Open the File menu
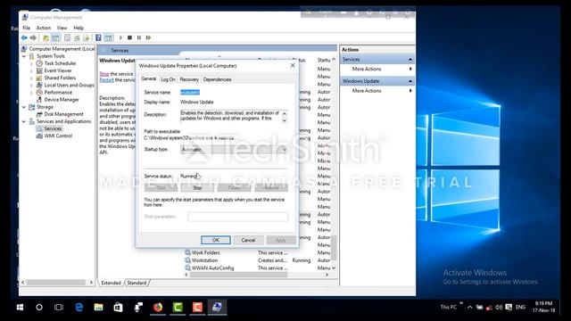Screen dimensions: 571x321 27,28
